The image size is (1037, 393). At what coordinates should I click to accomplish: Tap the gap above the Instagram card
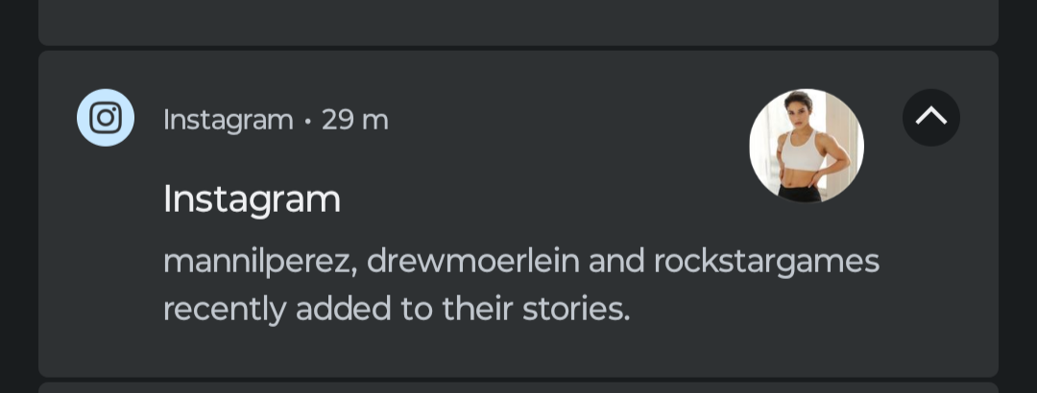518,48
